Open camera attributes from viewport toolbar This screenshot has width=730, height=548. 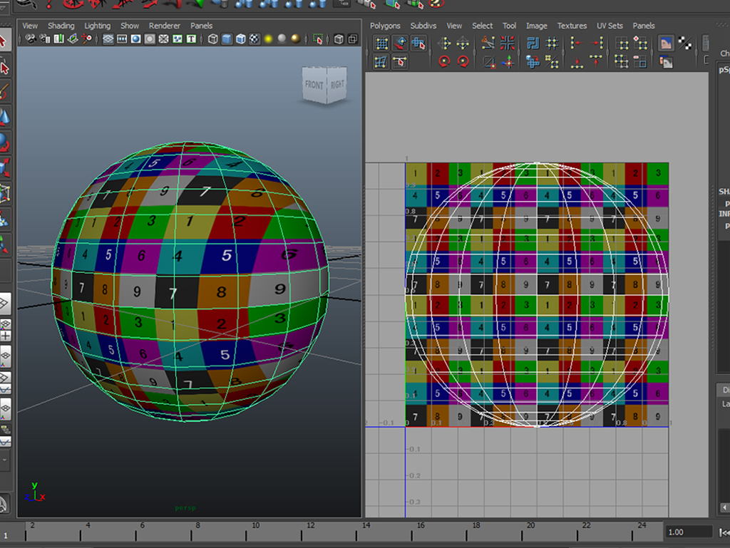[45, 39]
